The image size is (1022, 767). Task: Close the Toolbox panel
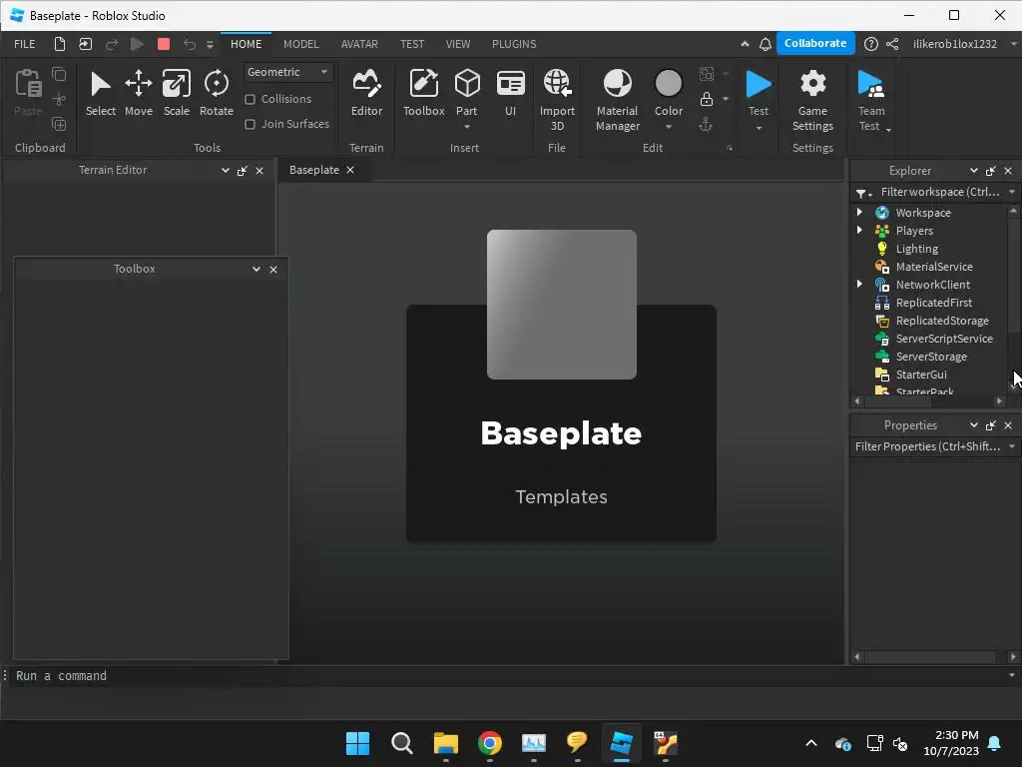tap(273, 270)
